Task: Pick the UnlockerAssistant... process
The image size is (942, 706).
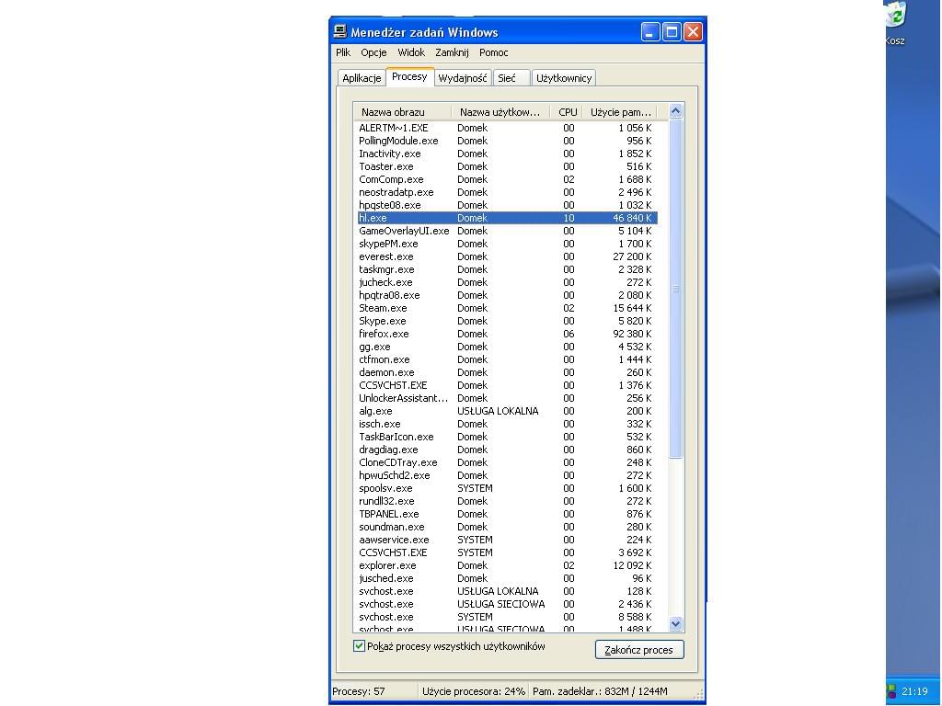Action: (x=508, y=398)
